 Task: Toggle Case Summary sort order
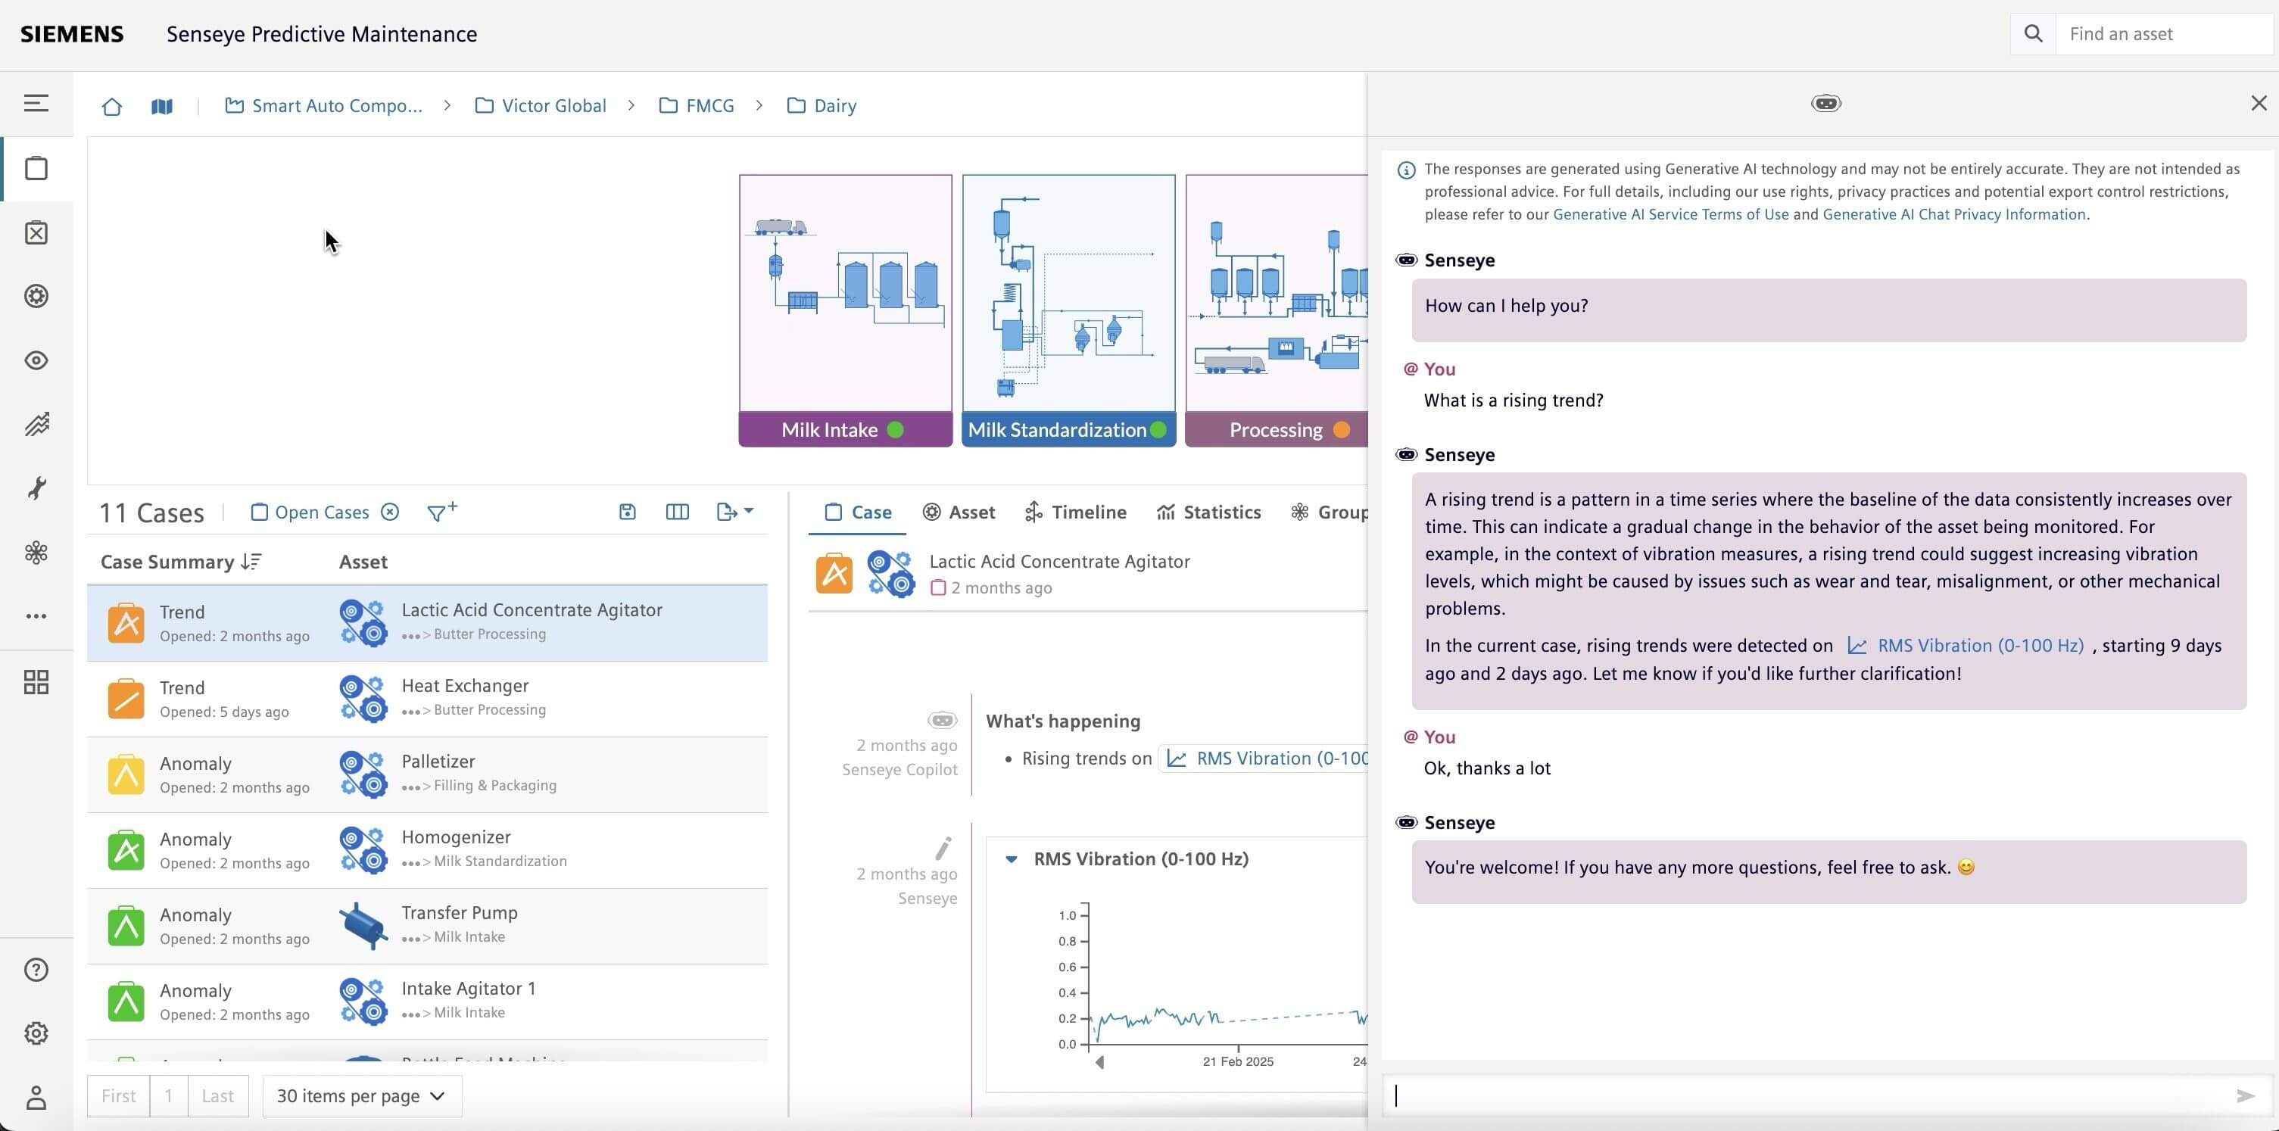[251, 562]
